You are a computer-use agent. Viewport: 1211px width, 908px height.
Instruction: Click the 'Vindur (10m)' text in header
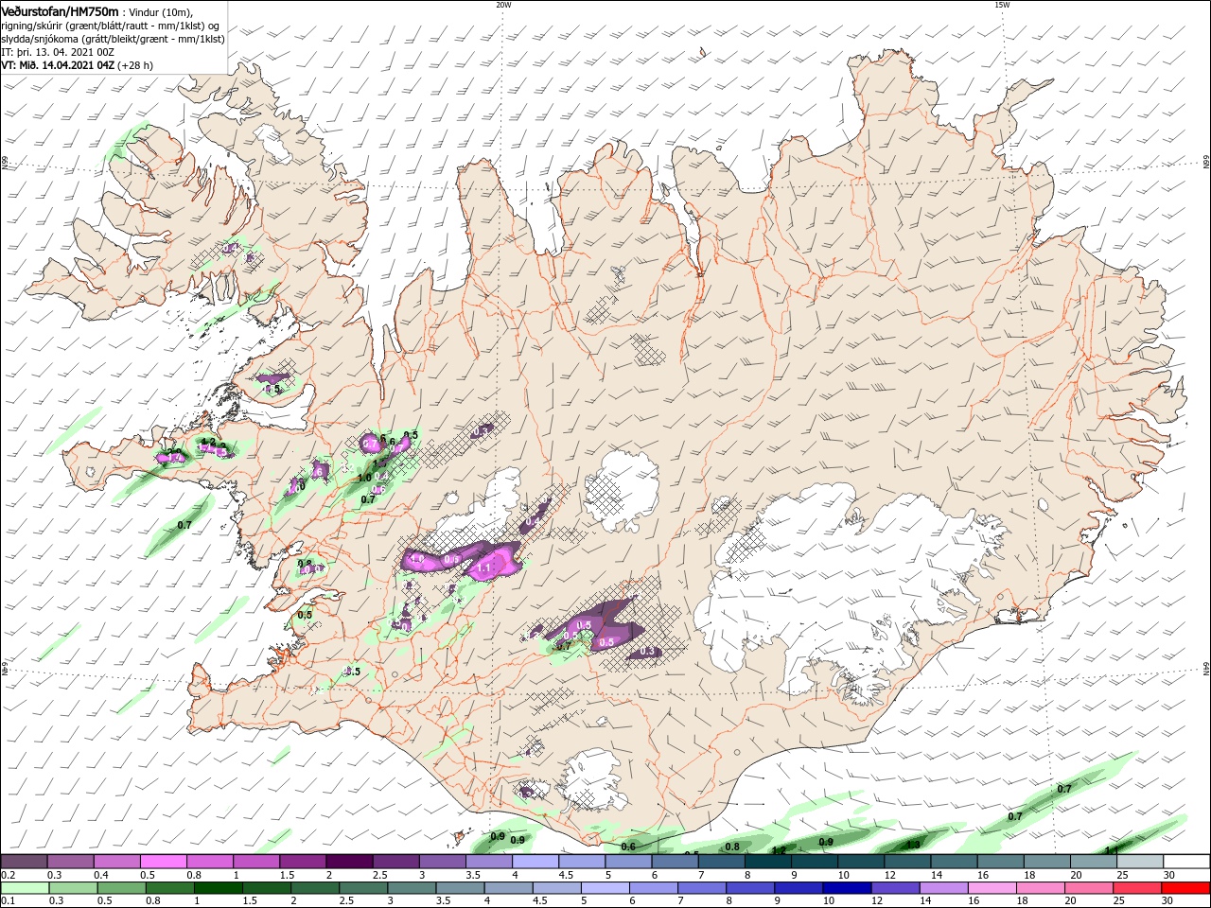[x=160, y=11]
